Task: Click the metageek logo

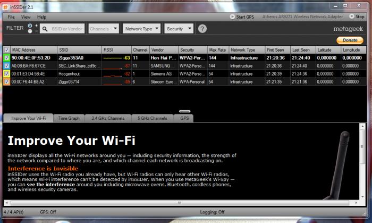Action: (x=348, y=29)
